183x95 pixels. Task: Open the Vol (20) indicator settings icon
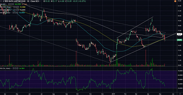(x=11, y=4)
